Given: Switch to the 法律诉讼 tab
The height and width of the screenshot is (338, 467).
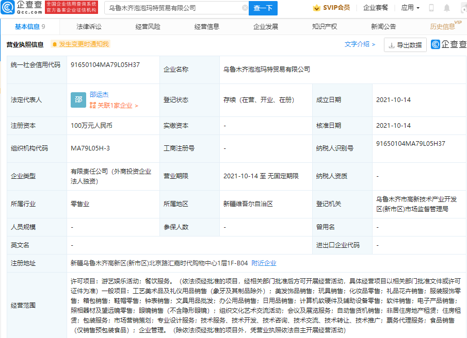Looking at the screenshot, I should pyautogui.click(x=89, y=27).
